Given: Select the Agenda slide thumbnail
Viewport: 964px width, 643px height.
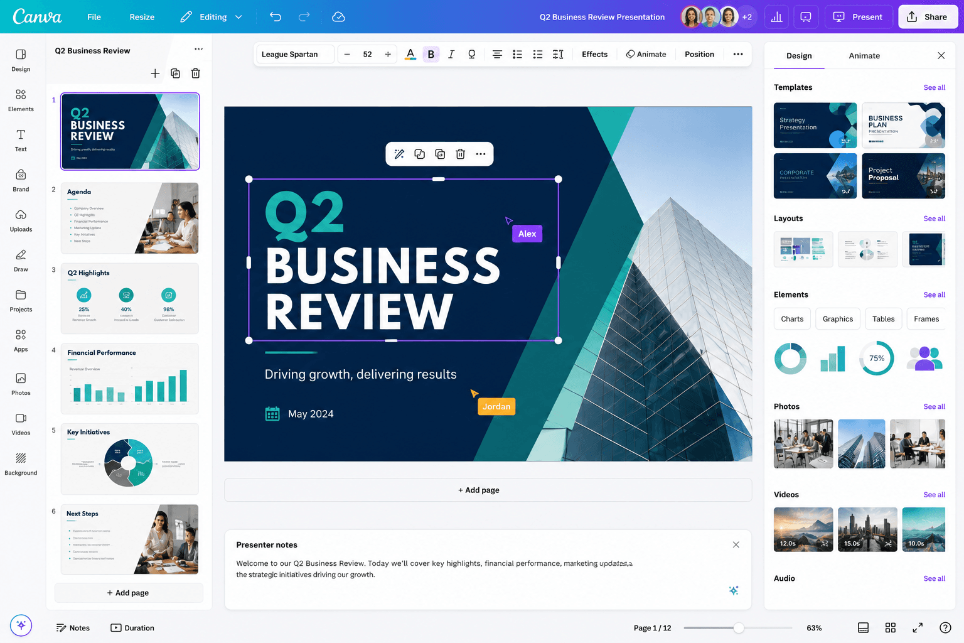Looking at the screenshot, I should (130, 218).
